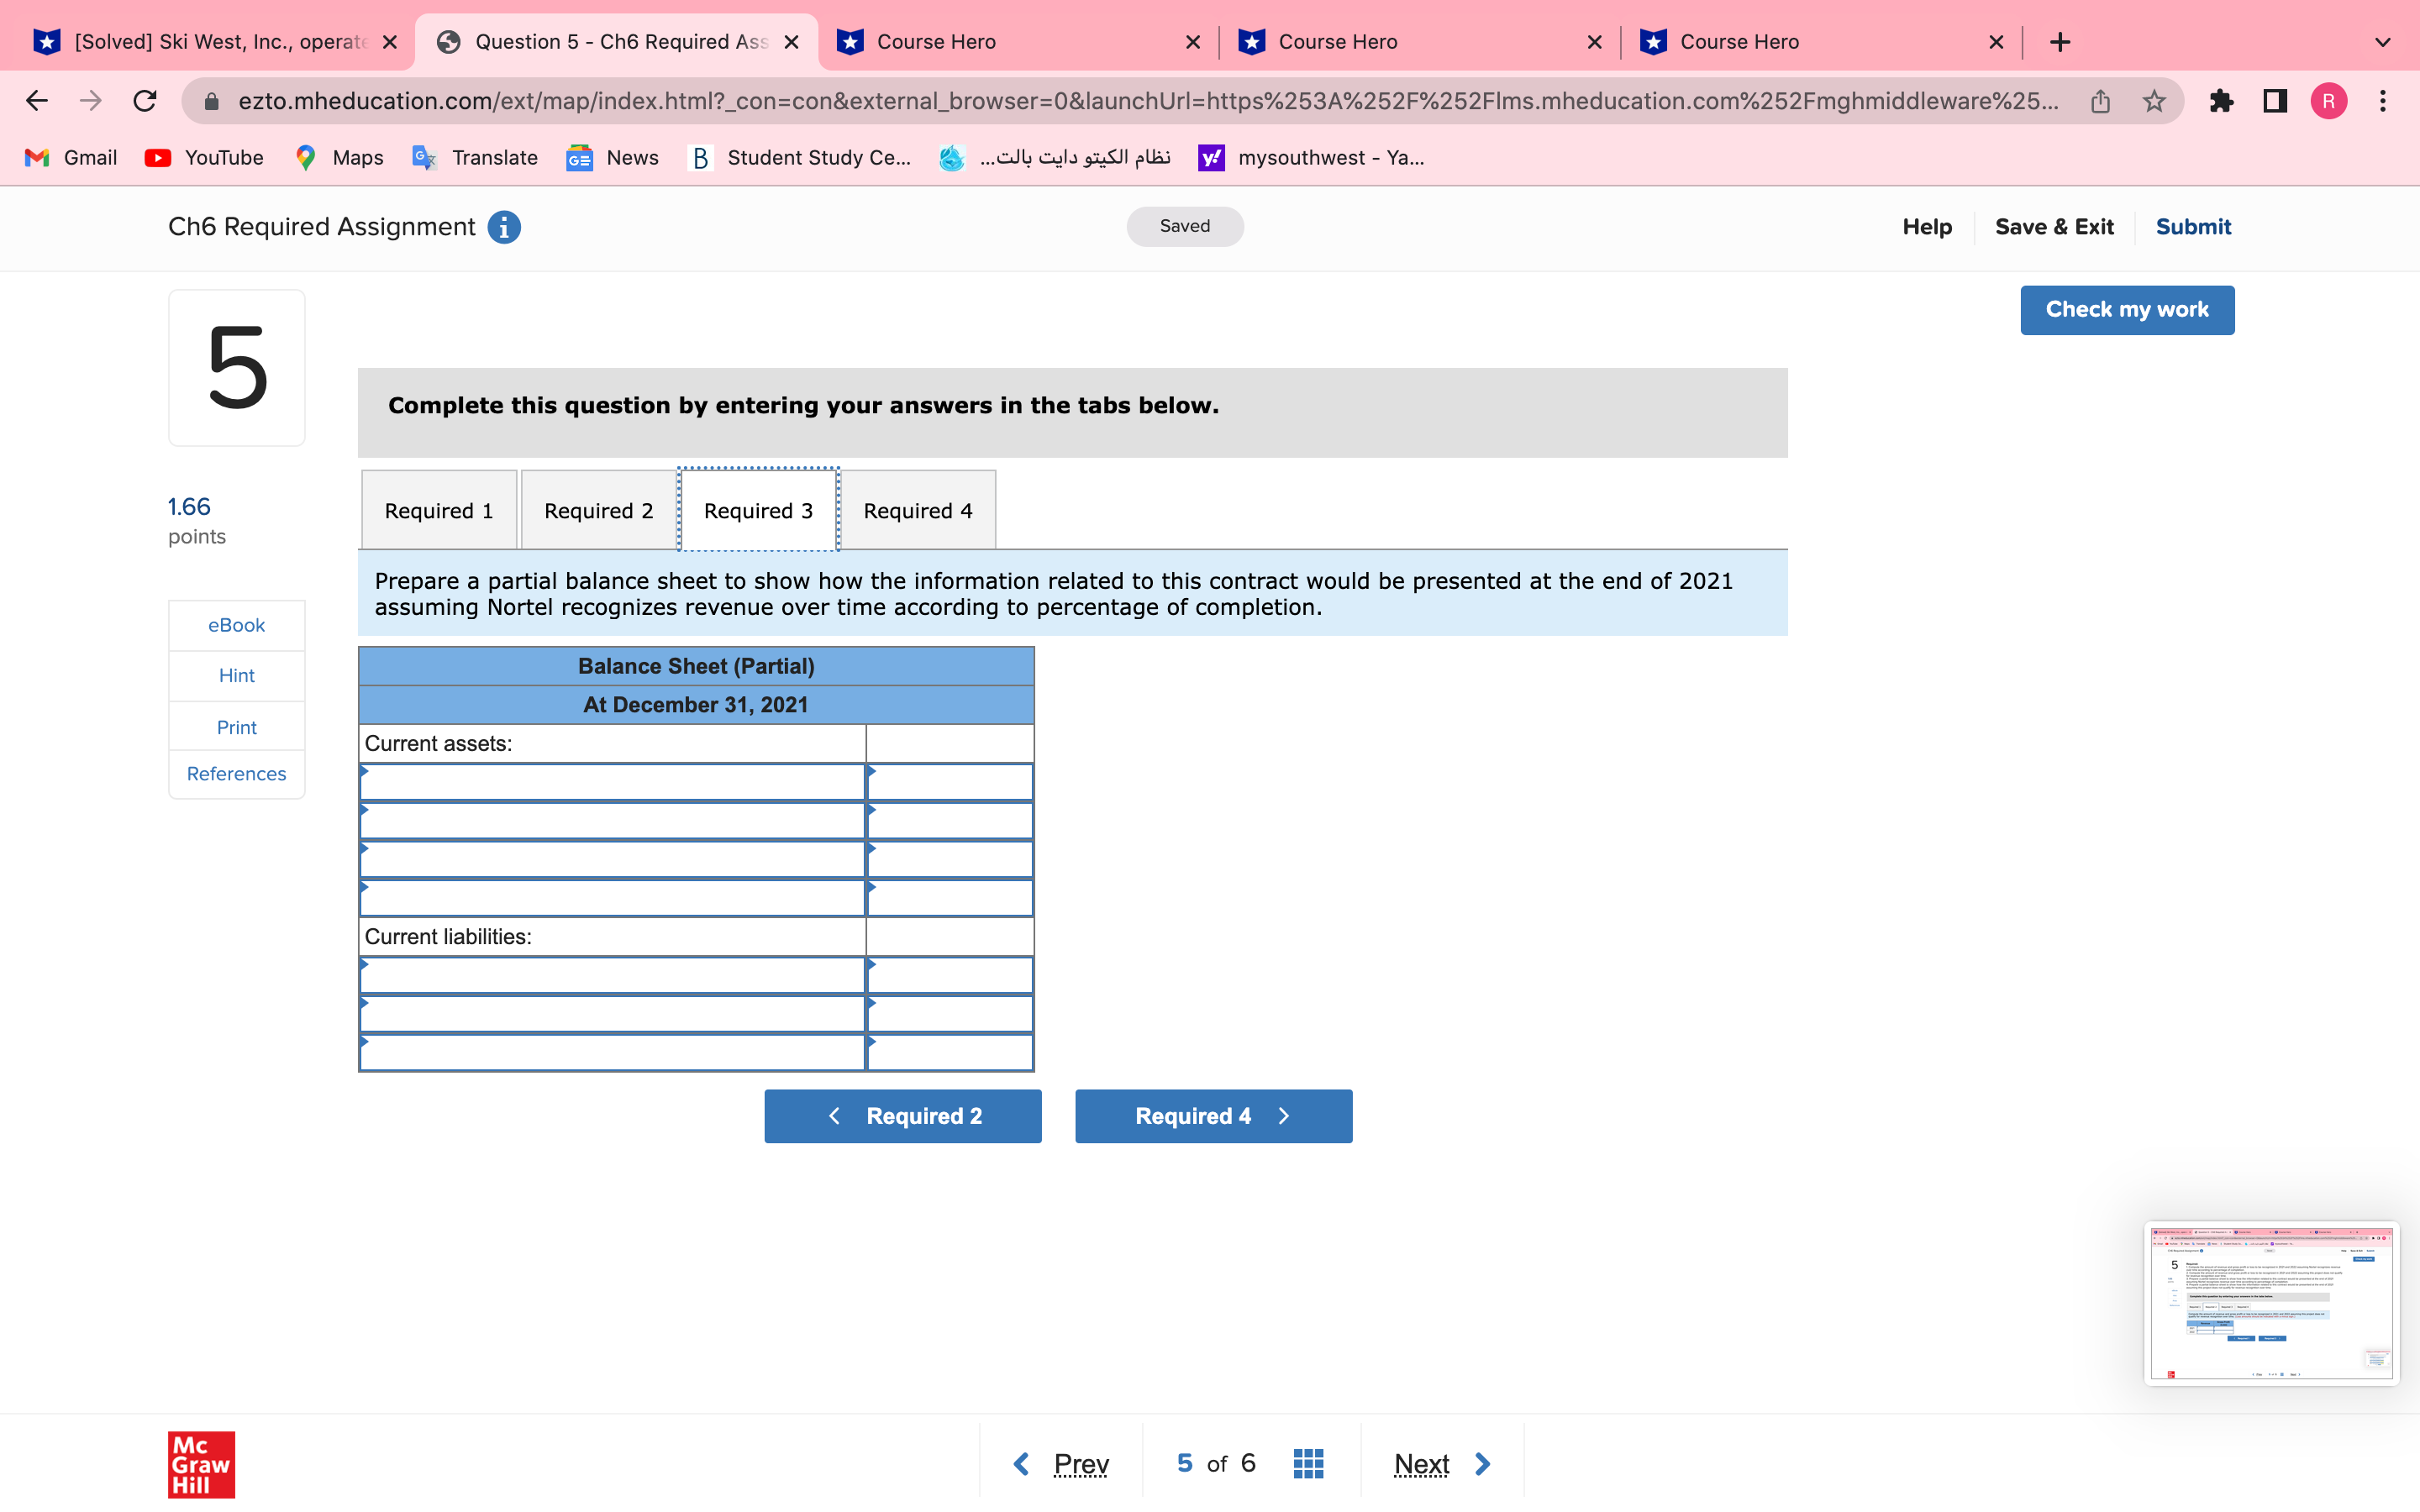Click the Check my work button
Image resolution: width=2420 pixels, height=1512 pixels.
[2127, 310]
